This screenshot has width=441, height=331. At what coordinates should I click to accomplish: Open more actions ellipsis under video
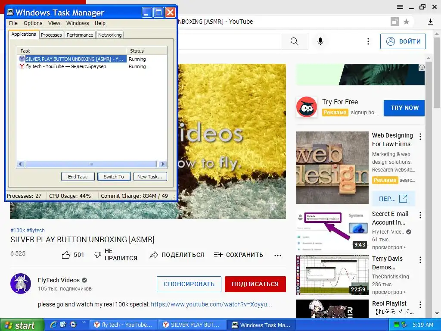click(278, 256)
